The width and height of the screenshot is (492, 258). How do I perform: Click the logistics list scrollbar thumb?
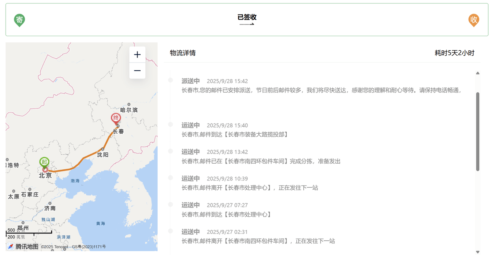point(478,131)
